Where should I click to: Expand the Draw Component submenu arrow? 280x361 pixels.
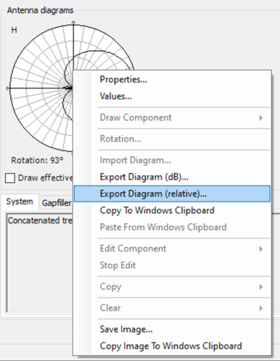(x=260, y=117)
